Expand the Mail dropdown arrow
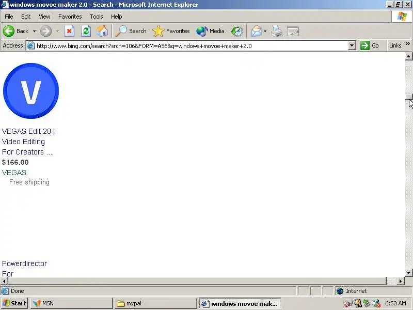 [x=265, y=31]
